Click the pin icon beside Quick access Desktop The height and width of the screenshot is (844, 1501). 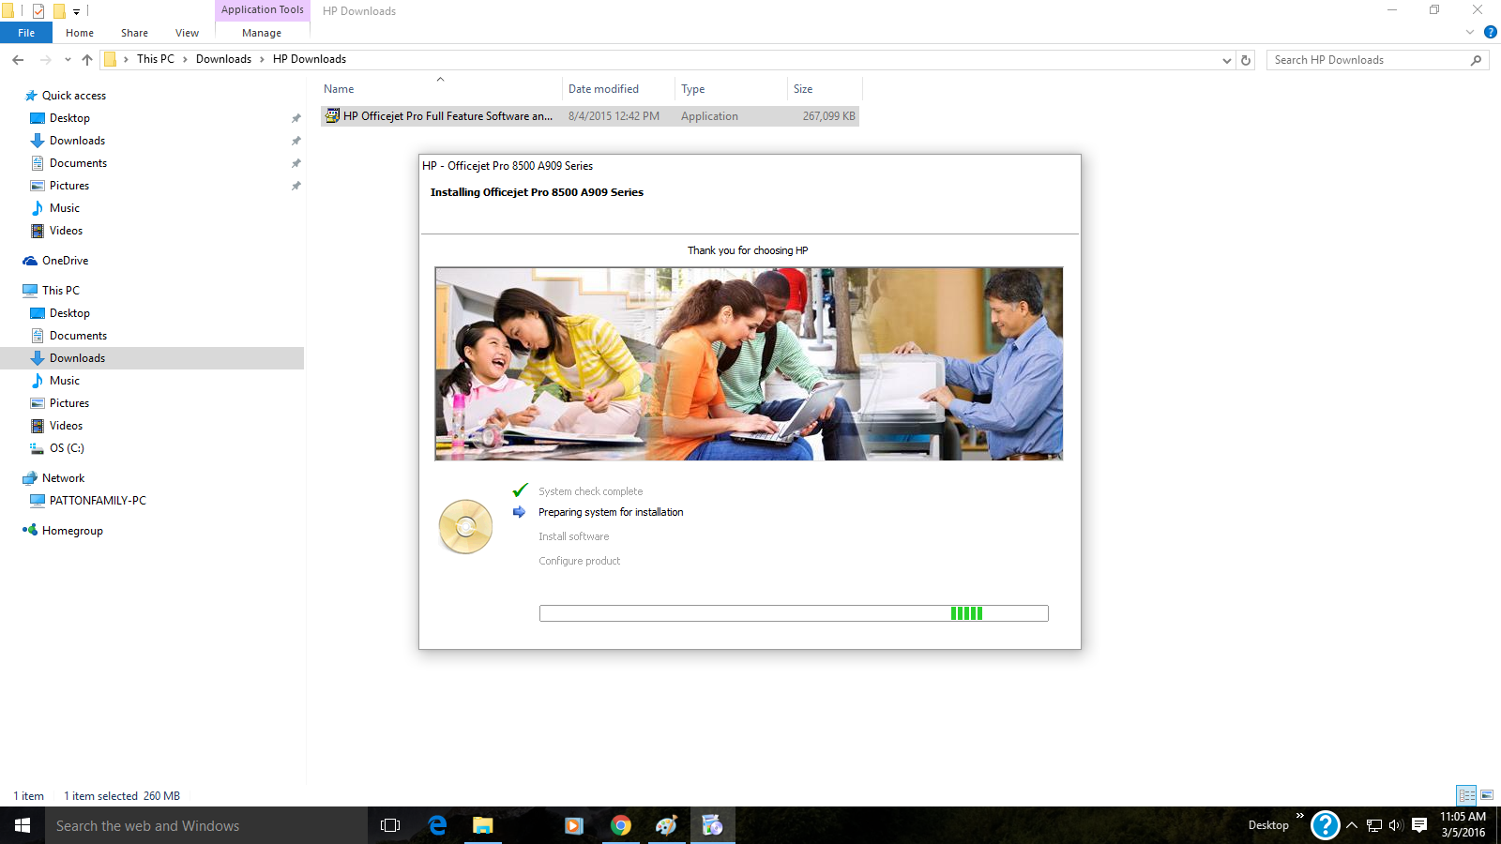point(296,118)
